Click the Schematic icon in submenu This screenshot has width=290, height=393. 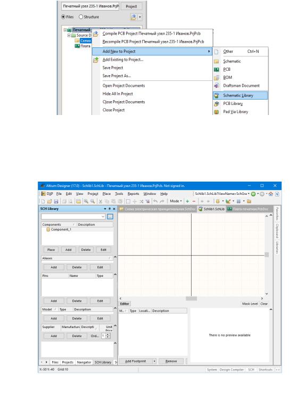pos(217,61)
